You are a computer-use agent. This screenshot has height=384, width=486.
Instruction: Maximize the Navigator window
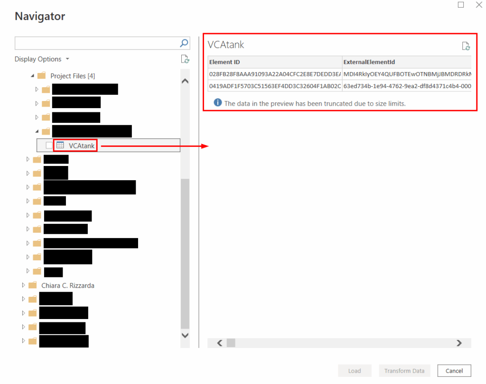pos(460,5)
